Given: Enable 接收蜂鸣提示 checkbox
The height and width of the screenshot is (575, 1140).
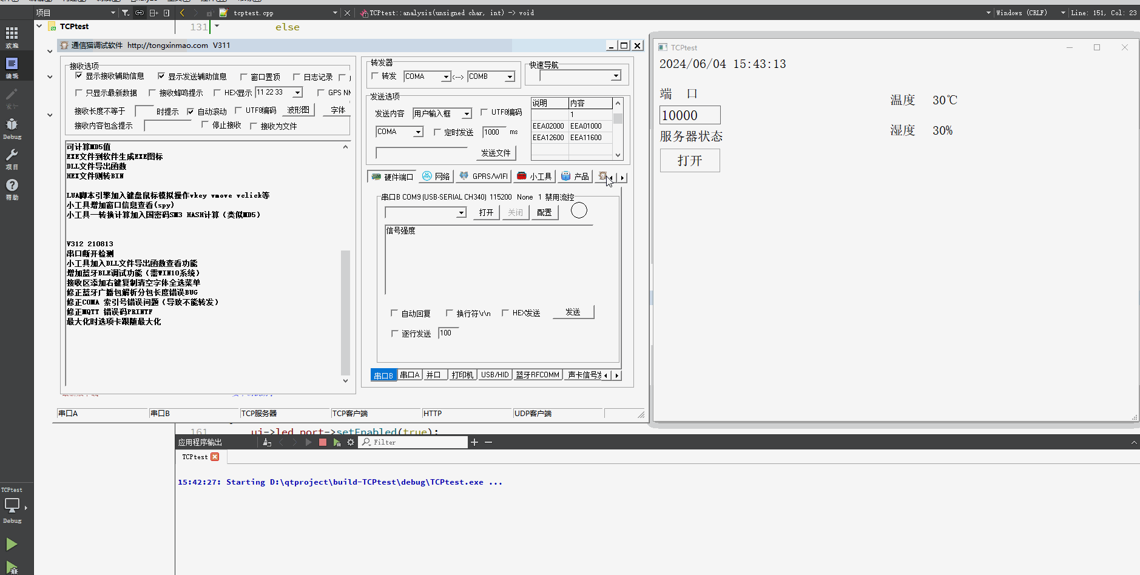Looking at the screenshot, I should tap(152, 93).
